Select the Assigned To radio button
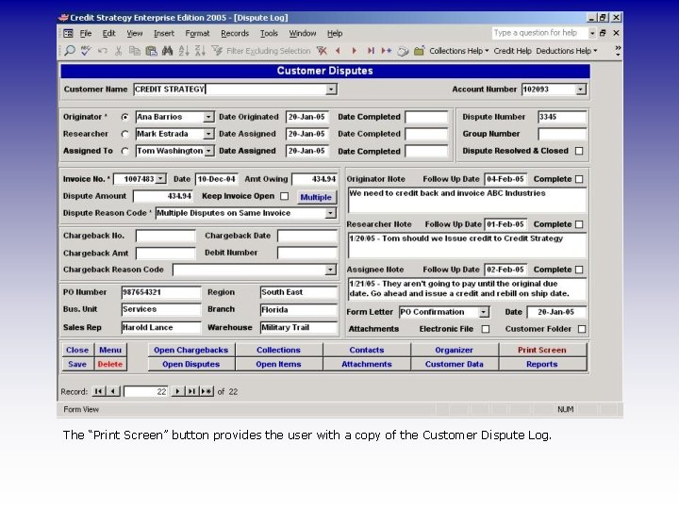 pyautogui.click(x=125, y=151)
